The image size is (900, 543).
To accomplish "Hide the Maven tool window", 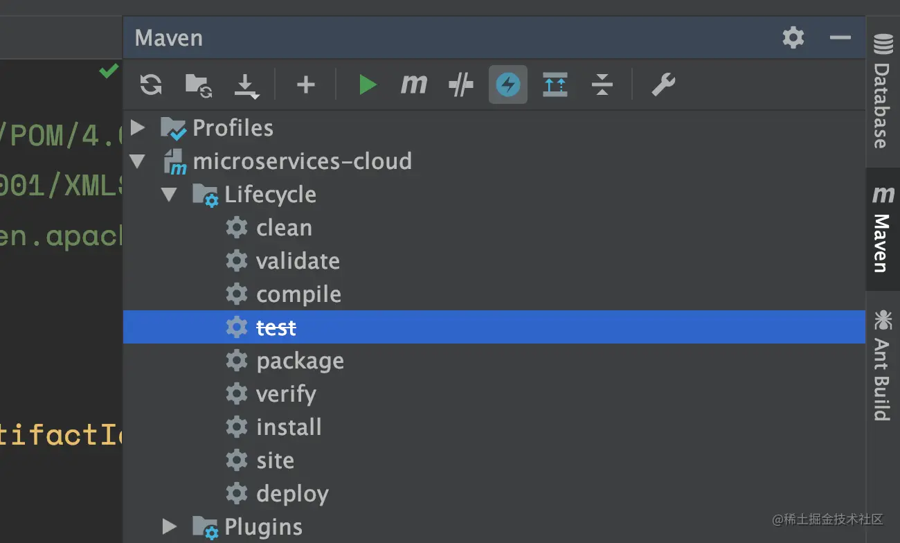I will [x=840, y=37].
